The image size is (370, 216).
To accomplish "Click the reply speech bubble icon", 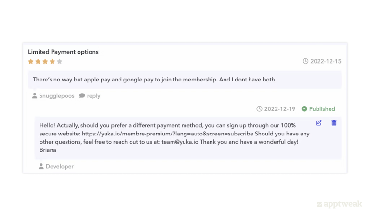I will pyautogui.click(x=82, y=96).
